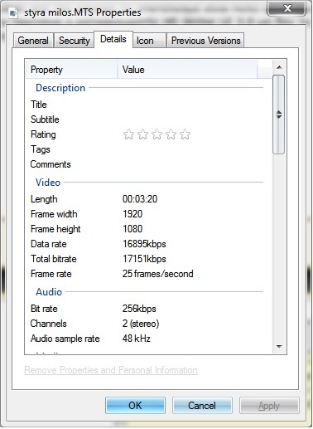Select the Data rate value 16895kbps
The height and width of the screenshot is (429, 313).
click(x=144, y=244)
